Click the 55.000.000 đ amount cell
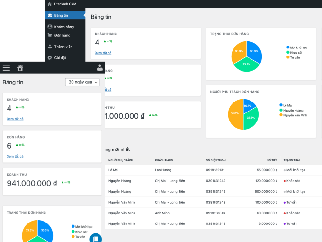Image resolution: width=322 pixels, height=242 pixels. tap(267, 170)
